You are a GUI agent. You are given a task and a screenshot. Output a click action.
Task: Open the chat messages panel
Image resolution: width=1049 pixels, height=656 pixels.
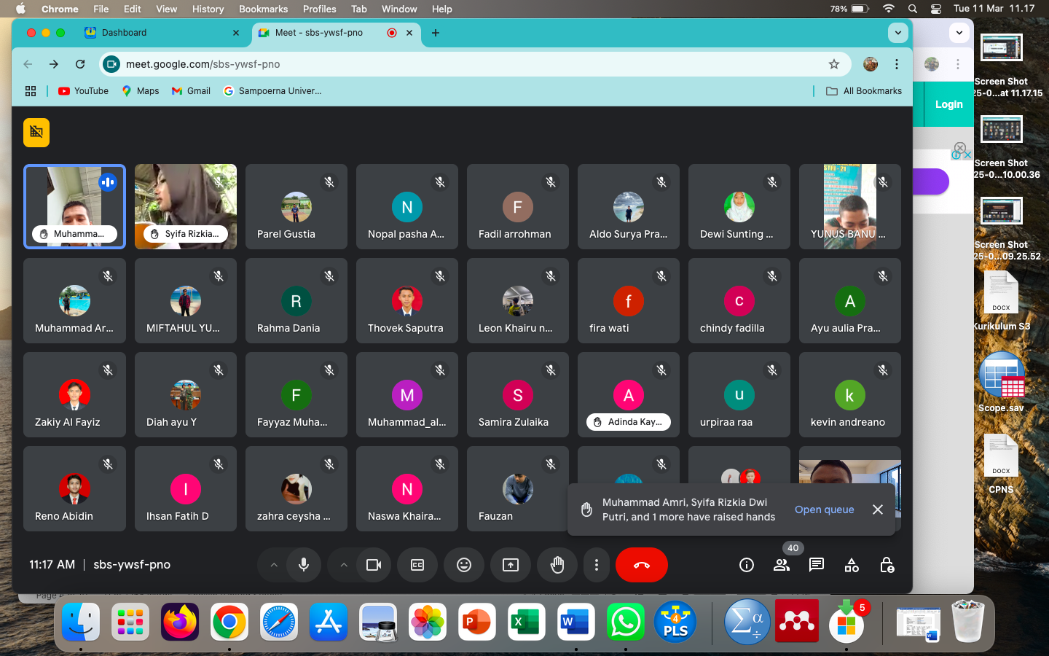point(817,565)
